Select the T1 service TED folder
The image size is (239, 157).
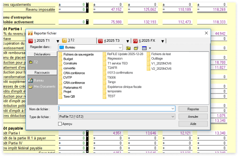(x=115, y=63)
